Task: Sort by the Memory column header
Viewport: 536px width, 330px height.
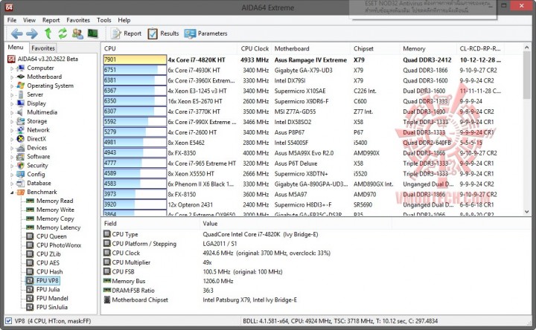Action: [x=428, y=48]
